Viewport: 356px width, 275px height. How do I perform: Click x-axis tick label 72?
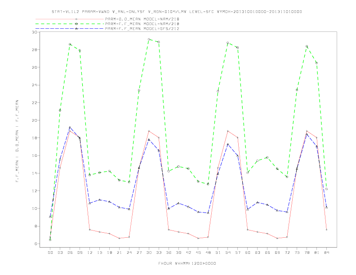tap(287, 253)
